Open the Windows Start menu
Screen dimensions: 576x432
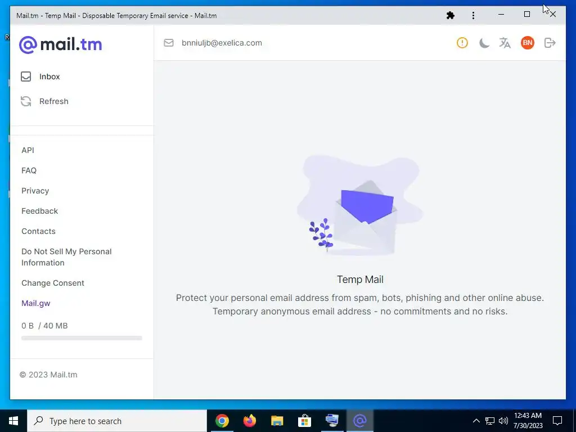pyautogui.click(x=13, y=421)
